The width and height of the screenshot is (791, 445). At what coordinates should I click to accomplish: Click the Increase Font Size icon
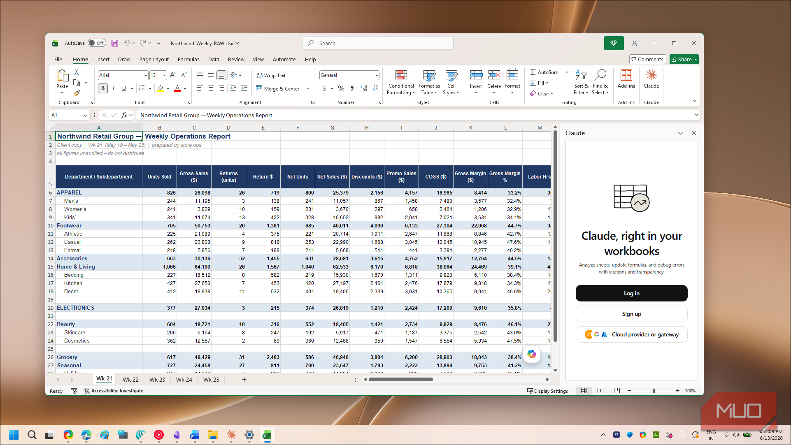[173, 75]
